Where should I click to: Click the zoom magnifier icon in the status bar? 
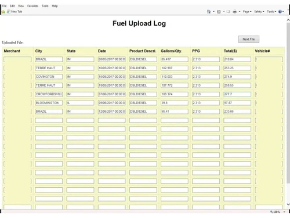[271, 212]
